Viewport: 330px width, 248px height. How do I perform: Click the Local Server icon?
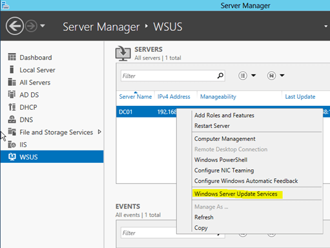pos(12,70)
